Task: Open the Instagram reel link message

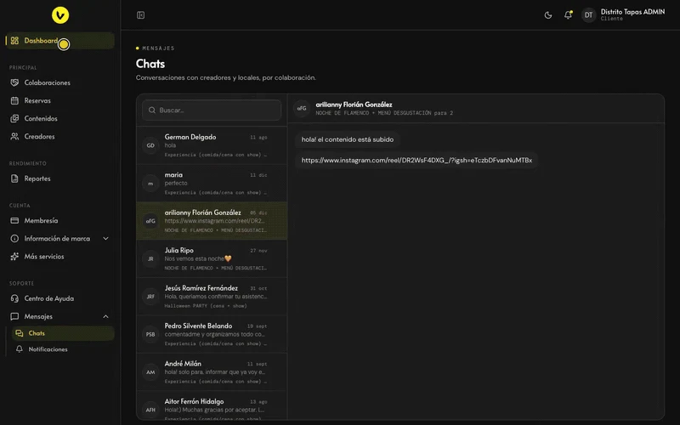Action: (416, 161)
